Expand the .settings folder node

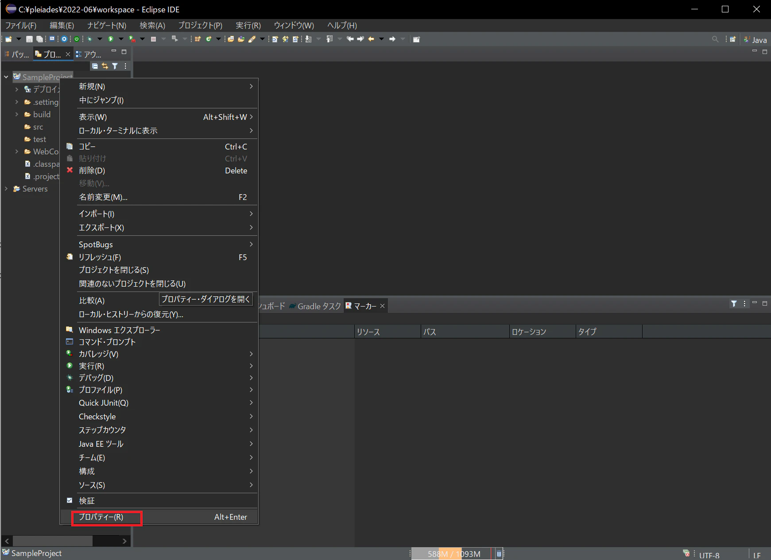click(17, 102)
